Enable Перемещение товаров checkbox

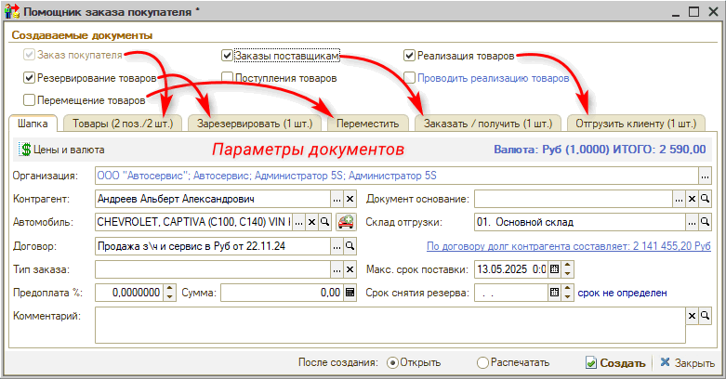[x=29, y=100]
